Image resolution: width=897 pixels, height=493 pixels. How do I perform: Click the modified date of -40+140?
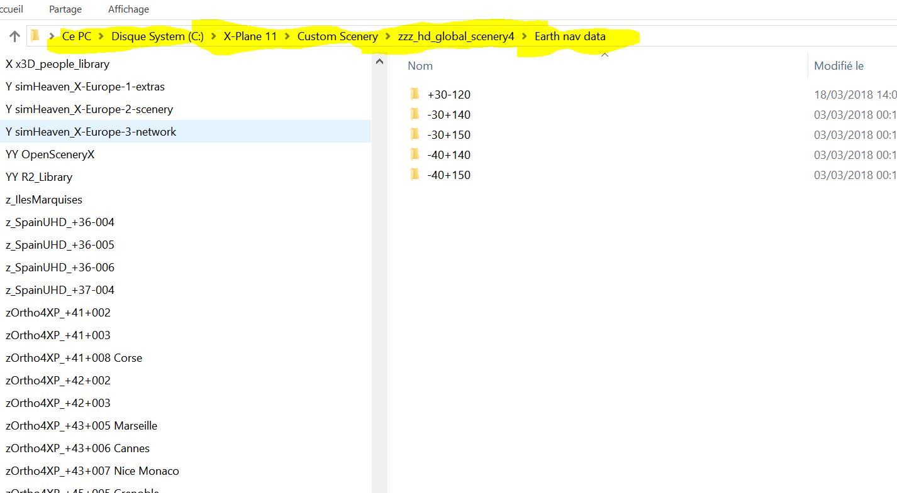[855, 155]
